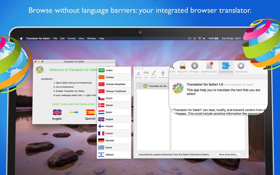Open the Passwords preferences tab
The image size is (280, 175).
[163, 75]
